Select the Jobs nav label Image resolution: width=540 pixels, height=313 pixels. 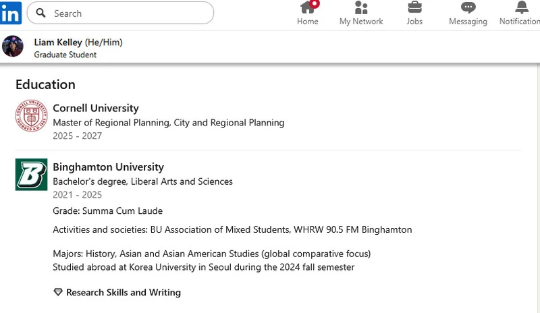[x=414, y=22]
